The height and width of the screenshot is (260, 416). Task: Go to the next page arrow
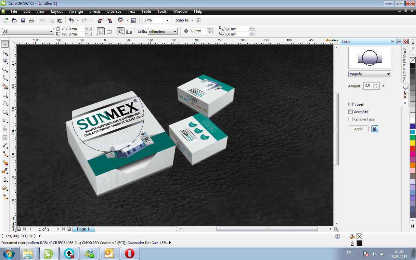[x=58, y=229]
